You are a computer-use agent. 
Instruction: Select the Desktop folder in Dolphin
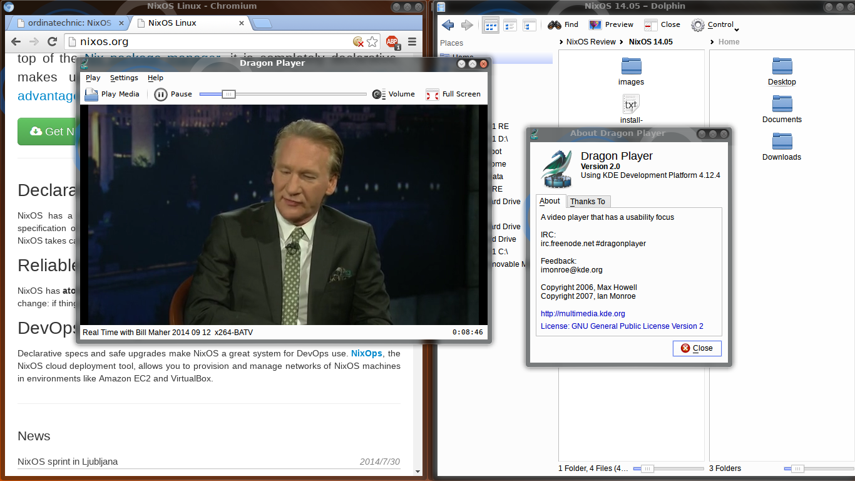[x=782, y=71]
